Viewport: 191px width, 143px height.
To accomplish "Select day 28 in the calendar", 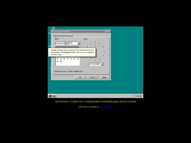I will [77, 59].
